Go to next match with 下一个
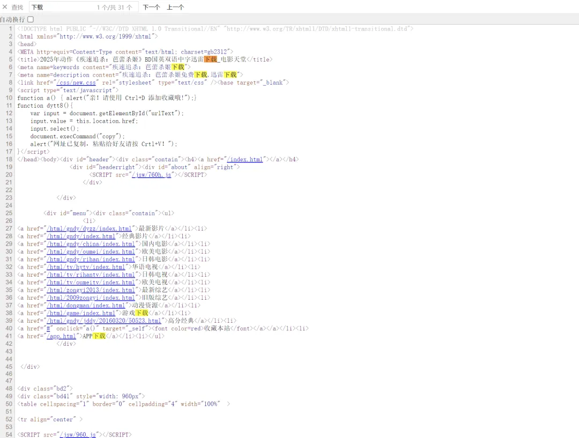The image size is (579, 438). pos(151,7)
